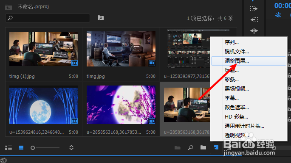Click the thumbnail zoom slider handle
Viewport: 291px width, 163px height.
[x=33, y=148]
